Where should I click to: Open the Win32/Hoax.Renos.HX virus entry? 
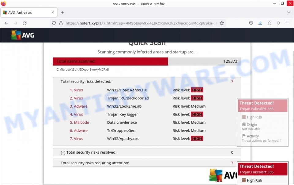click(127, 90)
